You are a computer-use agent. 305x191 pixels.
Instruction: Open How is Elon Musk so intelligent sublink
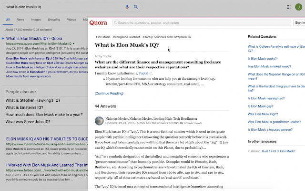(47, 67)
